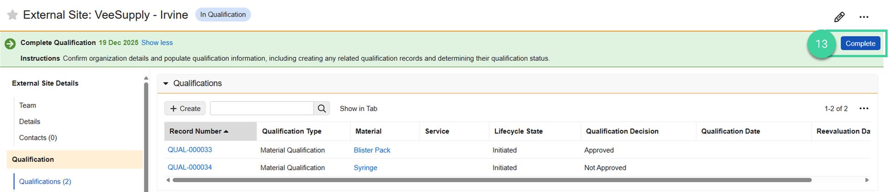Open the Qualifications section ellipsis menu
Image resolution: width=889 pixels, height=192 pixels.
[864, 108]
